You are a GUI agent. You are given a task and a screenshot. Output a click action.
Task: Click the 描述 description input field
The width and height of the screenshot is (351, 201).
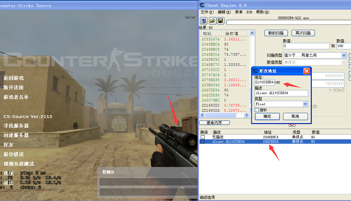(281, 93)
